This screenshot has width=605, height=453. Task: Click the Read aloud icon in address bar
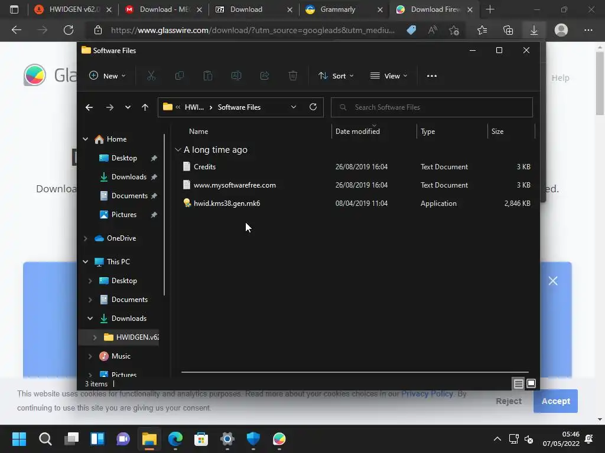tap(432, 30)
